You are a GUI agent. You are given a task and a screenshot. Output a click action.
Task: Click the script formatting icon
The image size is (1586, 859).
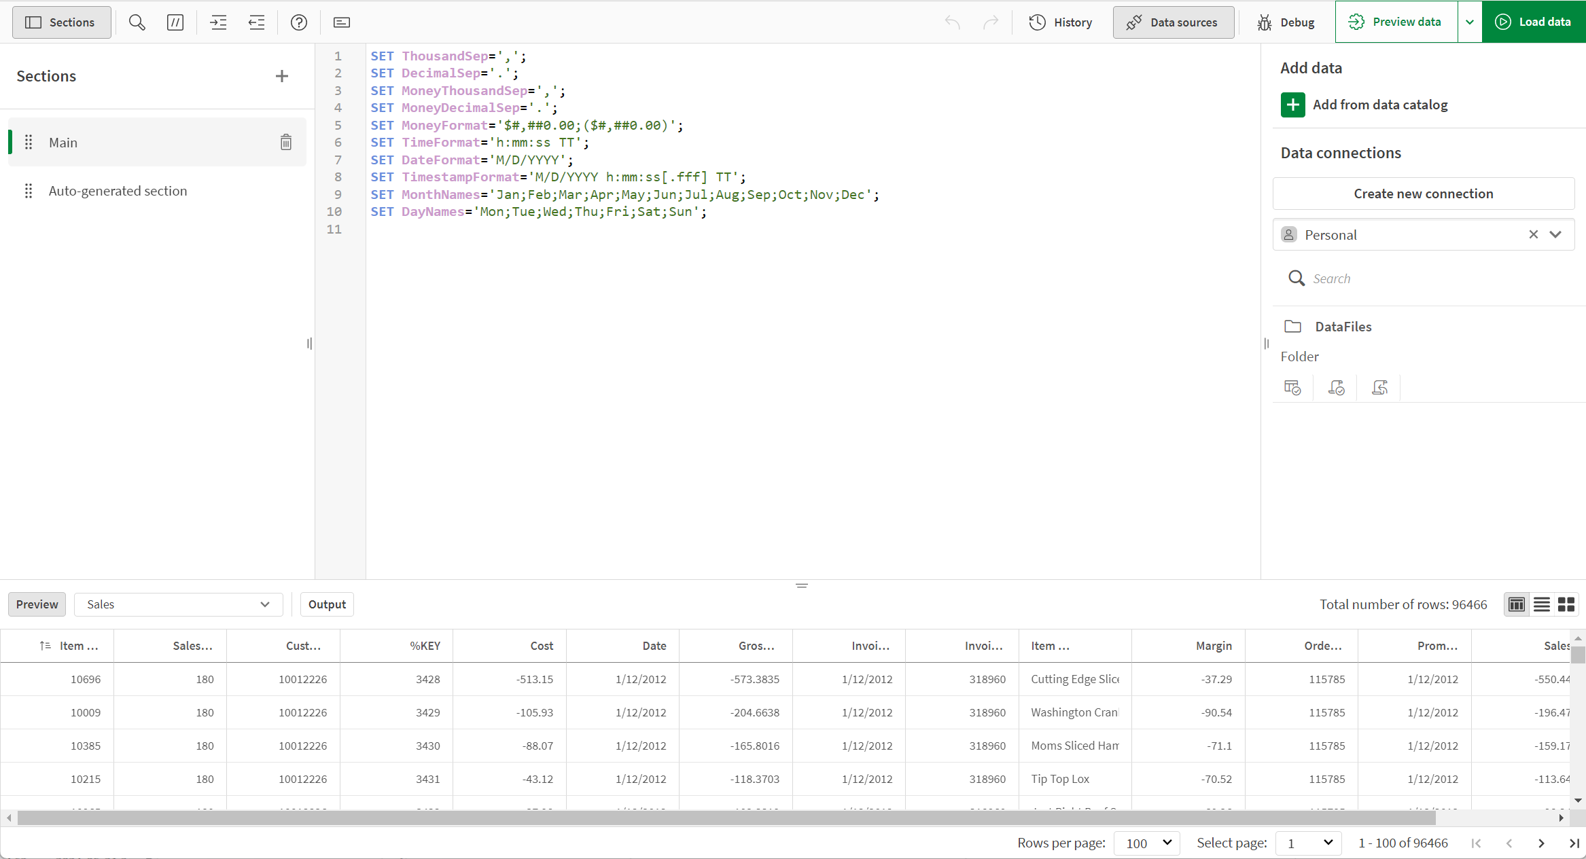click(342, 22)
